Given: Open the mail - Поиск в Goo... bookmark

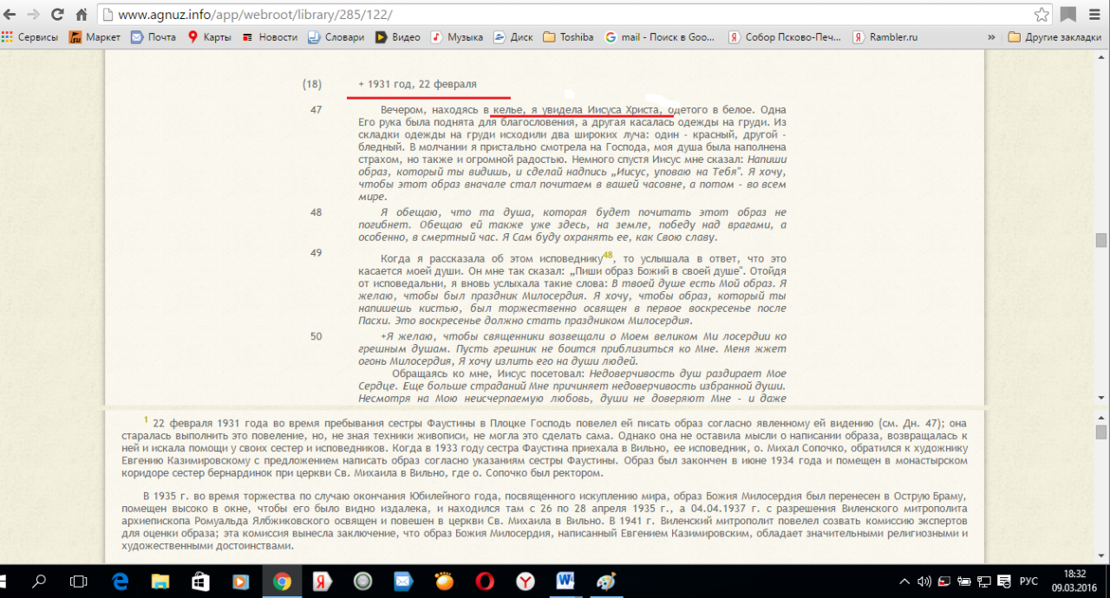Looking at the screenshot, I should point(660,37).
